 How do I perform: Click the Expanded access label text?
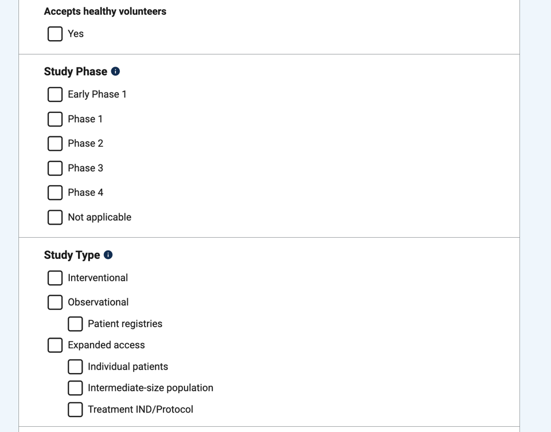point(106,345)
